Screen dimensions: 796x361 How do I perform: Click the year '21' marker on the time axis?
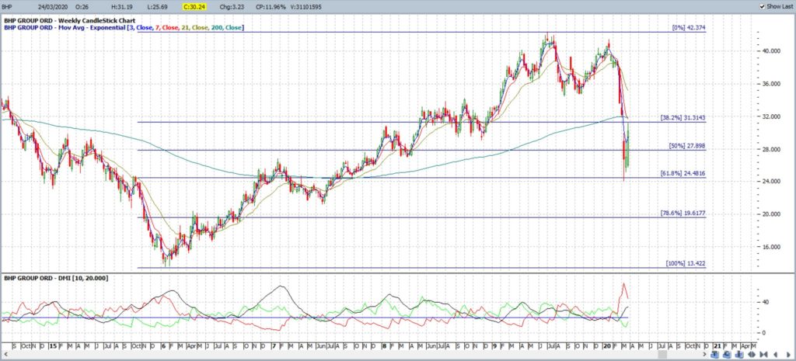tap(717, 345)
